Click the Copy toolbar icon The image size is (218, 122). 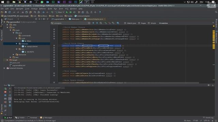click(27, 12)
